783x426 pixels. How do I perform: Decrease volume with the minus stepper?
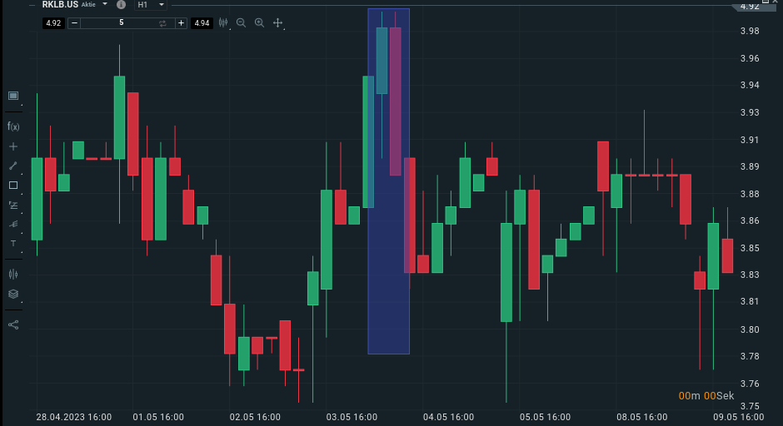74,23
